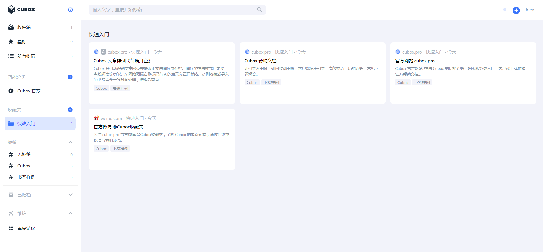543x252 pixels.
Task: Click the search magnifier icon
Action: click(x=259, y=10)
